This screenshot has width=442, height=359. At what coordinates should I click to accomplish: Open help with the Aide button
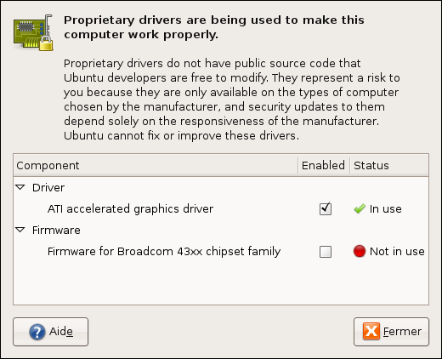pyautogui.click(x=51, y=332)
